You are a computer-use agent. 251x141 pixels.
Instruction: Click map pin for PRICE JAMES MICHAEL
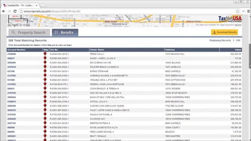click(45, 132)
